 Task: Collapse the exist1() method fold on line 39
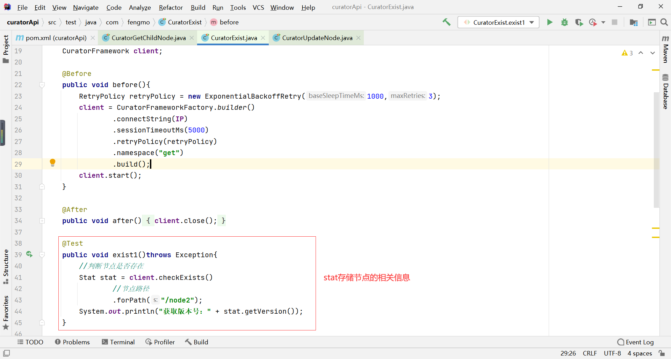click(42, 254)
